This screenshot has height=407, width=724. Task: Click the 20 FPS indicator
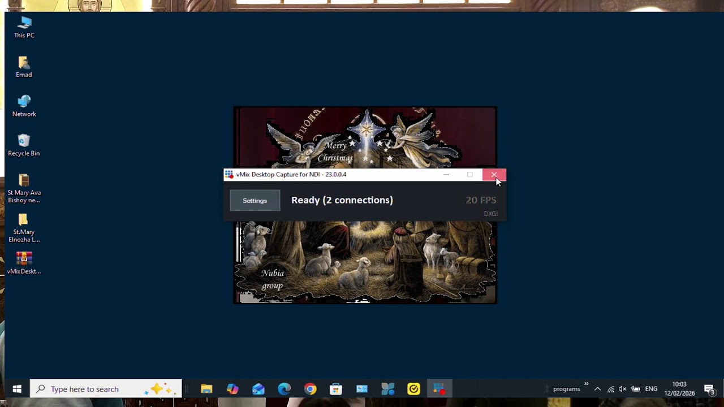481,200
